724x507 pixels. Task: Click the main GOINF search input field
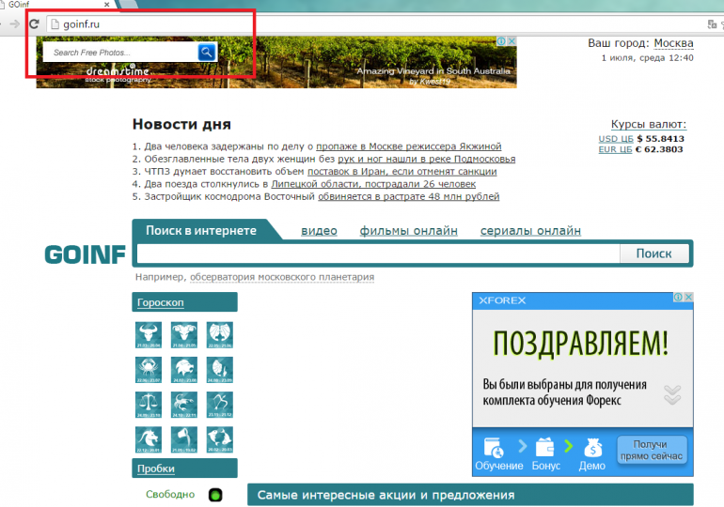378,253
